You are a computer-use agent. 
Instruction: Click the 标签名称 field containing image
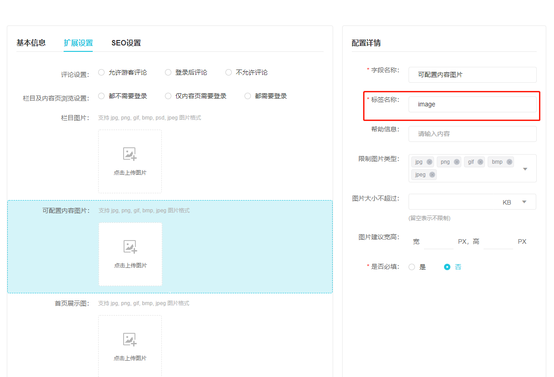click(472, 104)
